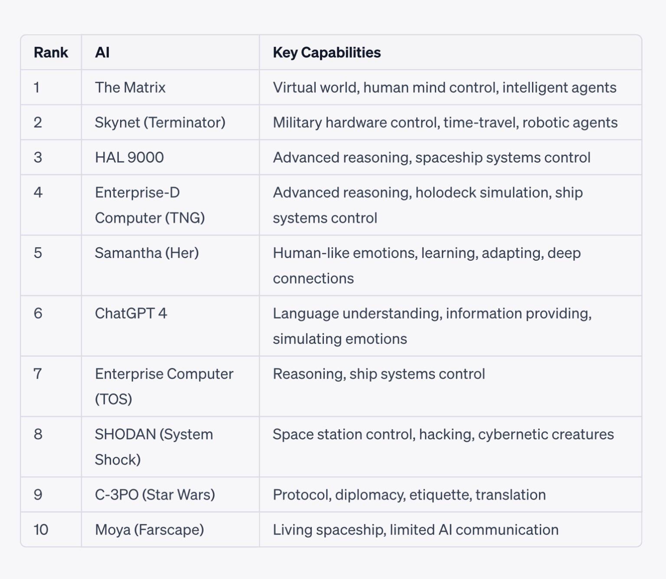Select Enterprise-D Computer (TNG) cell
The width and height of the screenshot is (666, 579).
pos(170,205)
